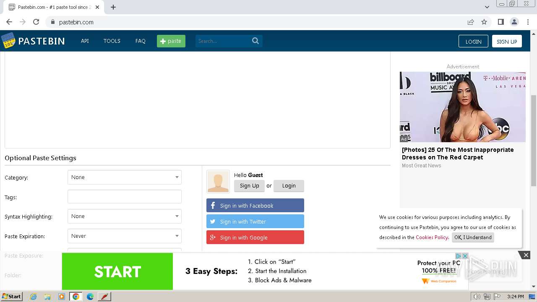The image size is (537, 302).
Task: Click the Login button under Hello Guest
Action: tap(289, 186)
